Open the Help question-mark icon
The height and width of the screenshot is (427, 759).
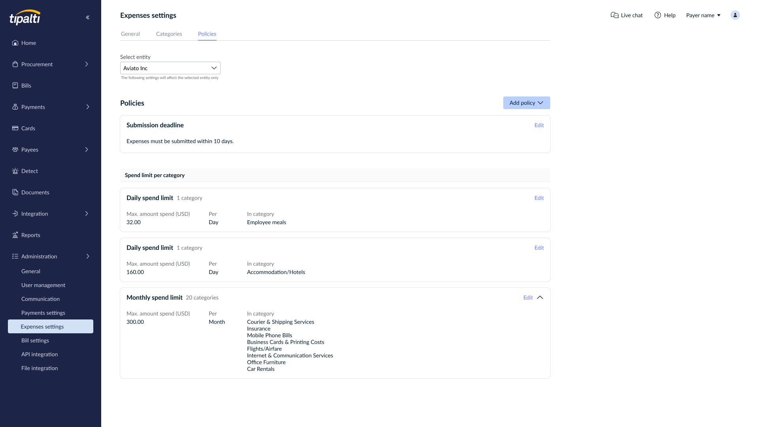coord(658,15)
